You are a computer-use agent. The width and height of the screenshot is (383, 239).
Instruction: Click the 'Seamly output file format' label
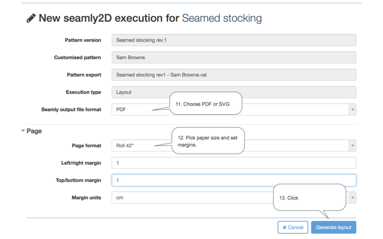click(71, 109)
